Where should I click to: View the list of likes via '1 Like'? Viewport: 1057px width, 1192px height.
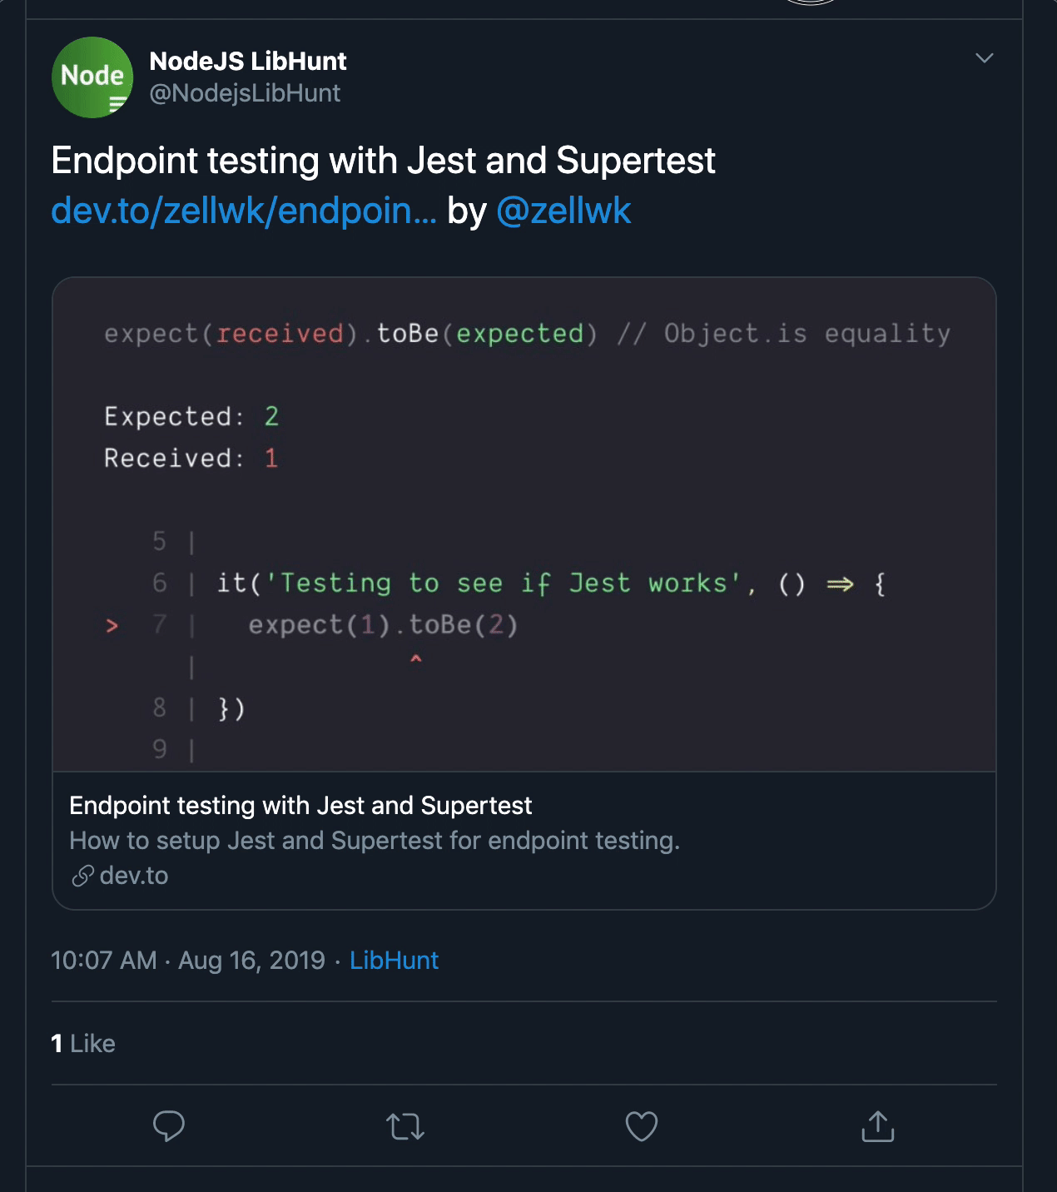pyautogui.click(x=82, y=1043)
